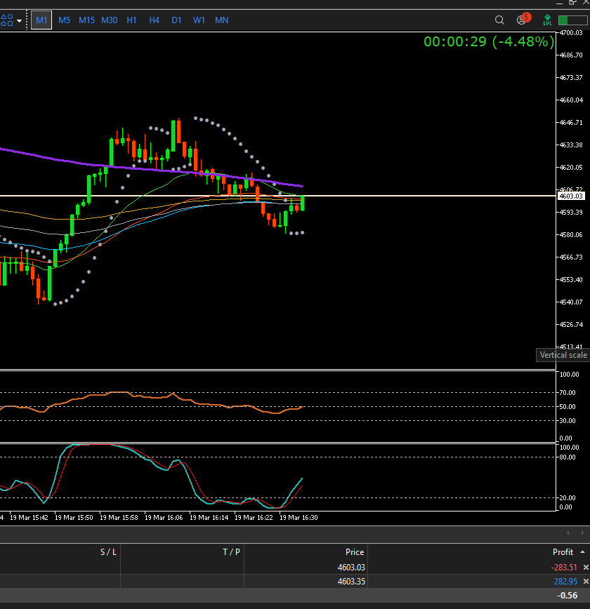The width and height of the screenshot is (590, 609).
Task: Select the H1 timeframe
Action: click(x=131, y=20)
